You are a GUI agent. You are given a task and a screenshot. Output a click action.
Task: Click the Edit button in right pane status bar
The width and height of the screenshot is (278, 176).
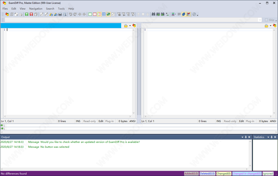pyautogui.click(x=241, y=121)
